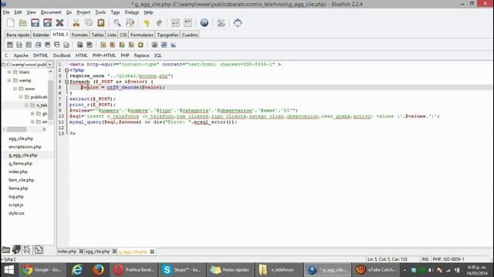The width and height of the screenshot is (494, 277).
Task: Switch to the agg_clie.php document tab
Action: 97,252
